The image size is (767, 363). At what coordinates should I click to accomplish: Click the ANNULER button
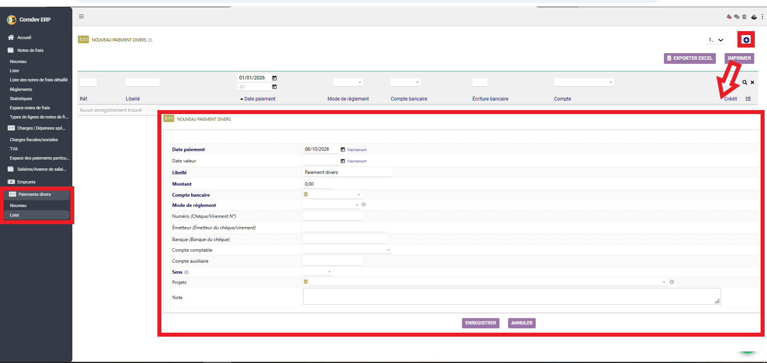(522, 323)
